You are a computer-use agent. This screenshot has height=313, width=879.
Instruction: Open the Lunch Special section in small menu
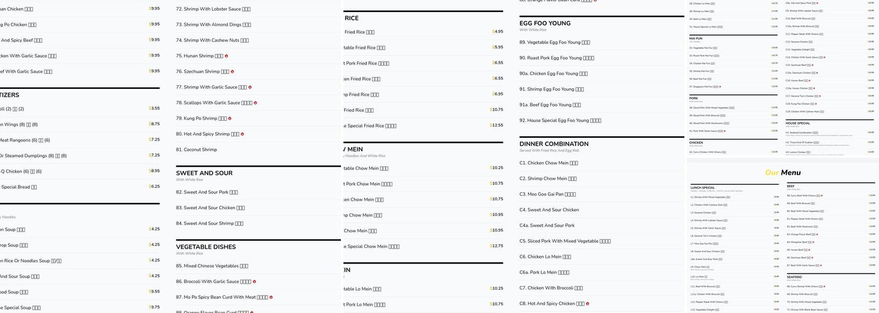tap(703, 188)
